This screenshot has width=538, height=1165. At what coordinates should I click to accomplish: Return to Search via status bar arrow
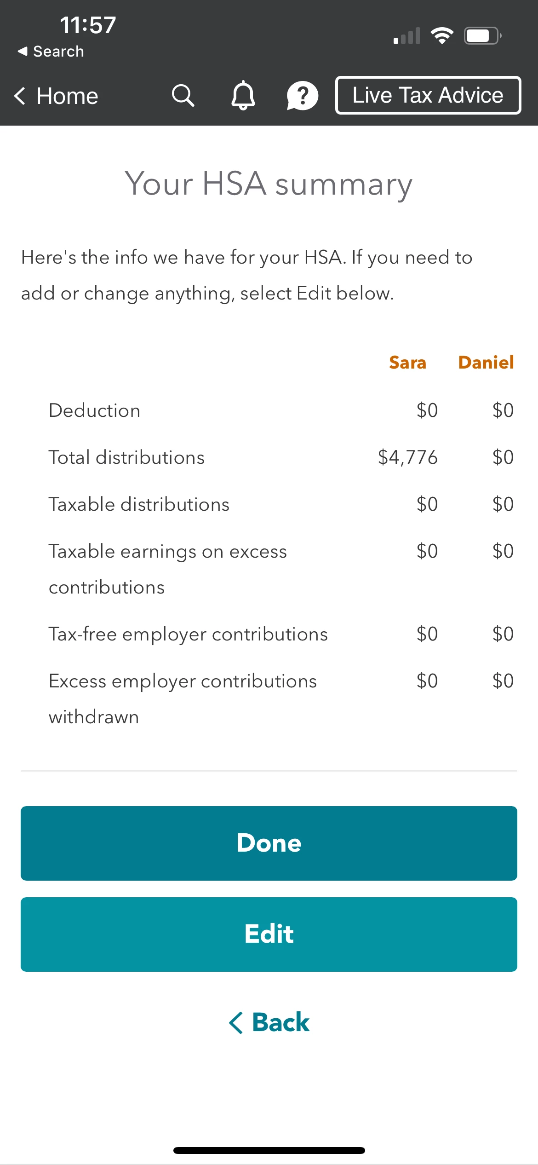pyautogui.click(x=22, y=51)
